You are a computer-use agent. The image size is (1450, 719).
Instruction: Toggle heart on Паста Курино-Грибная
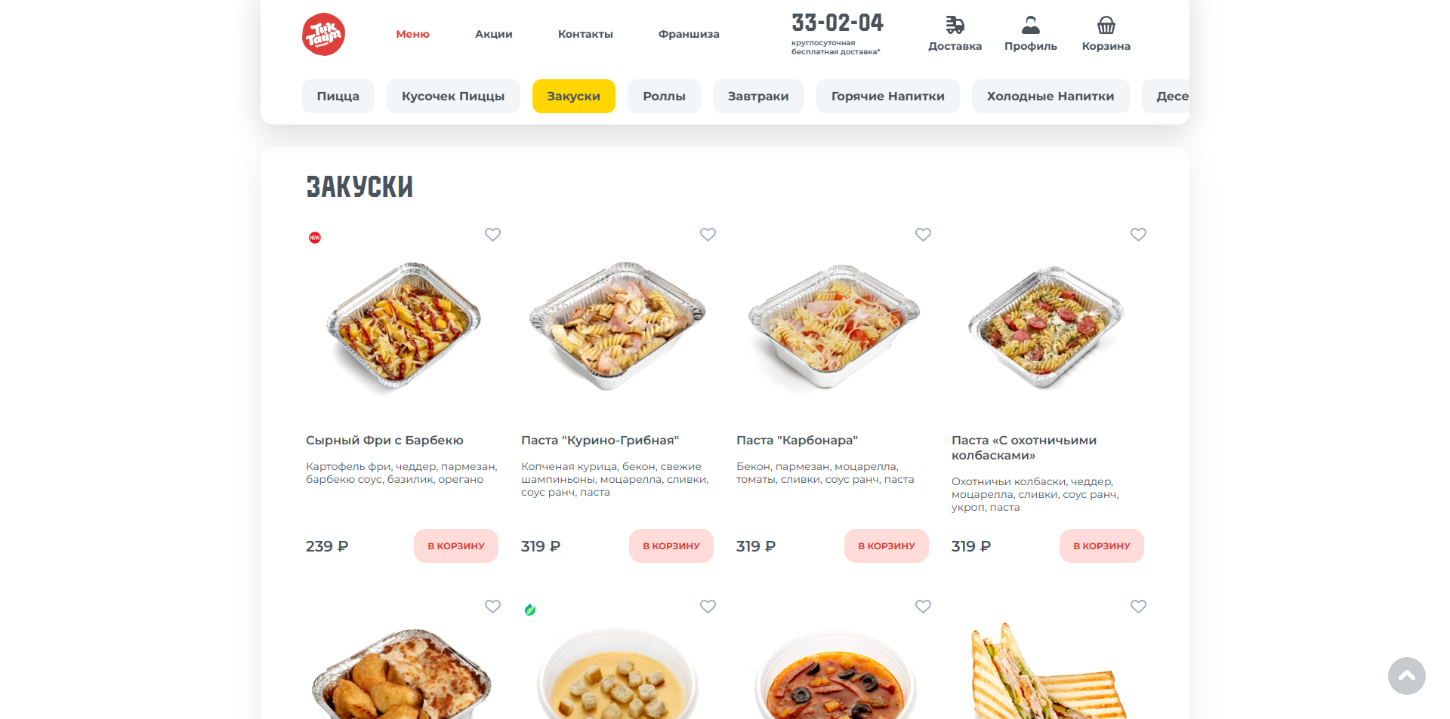(708, 235)
